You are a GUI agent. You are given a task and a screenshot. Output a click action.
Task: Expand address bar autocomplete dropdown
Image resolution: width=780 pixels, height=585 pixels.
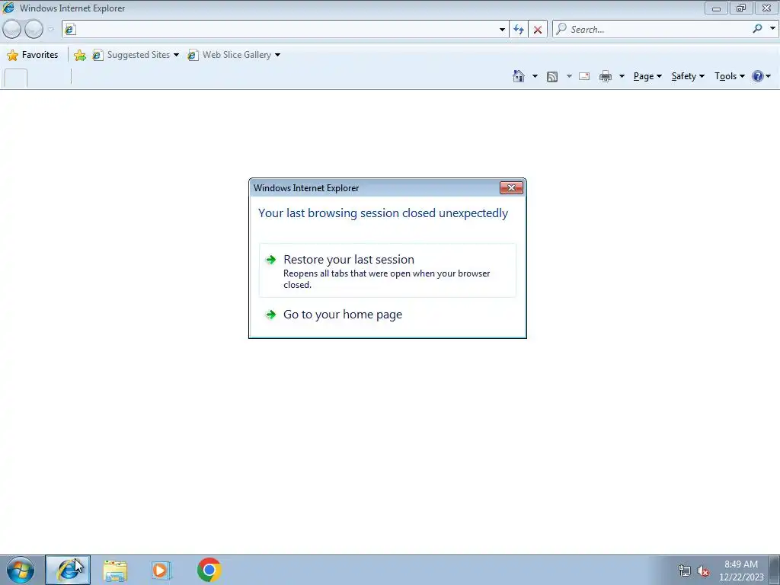click(502, 30)
